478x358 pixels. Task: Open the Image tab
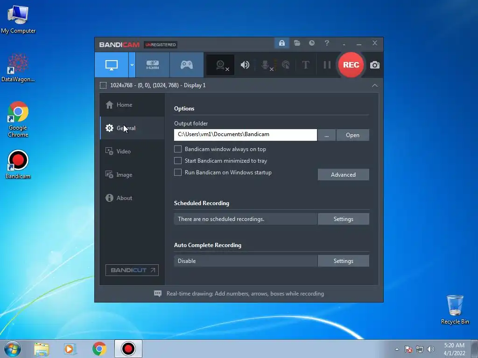(132, 175)
